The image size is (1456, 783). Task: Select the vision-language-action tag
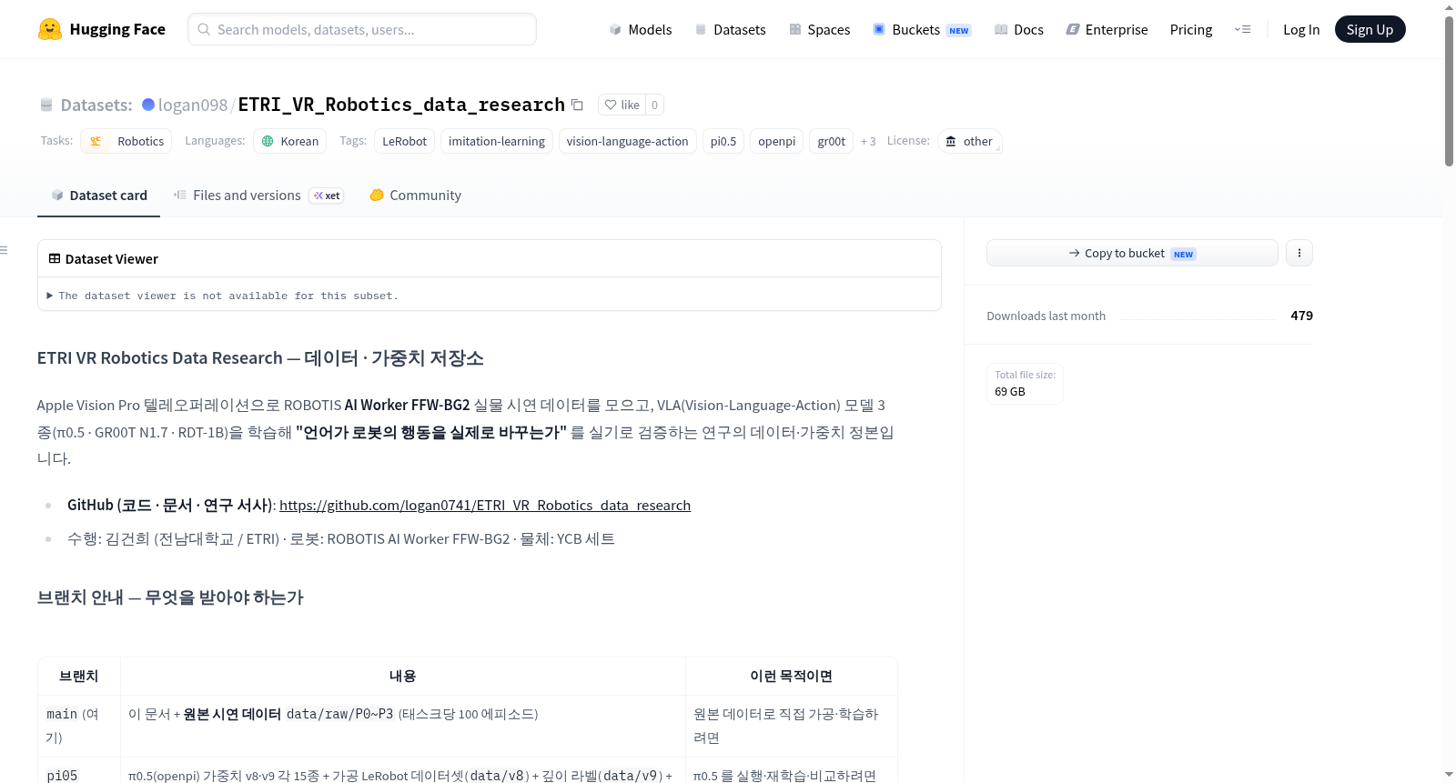(627, 141)
